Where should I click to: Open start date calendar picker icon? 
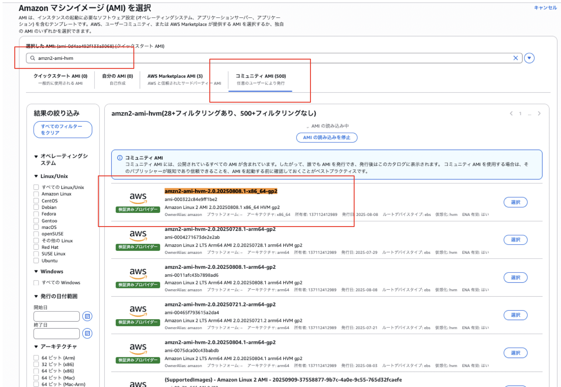tap(87, 316)
